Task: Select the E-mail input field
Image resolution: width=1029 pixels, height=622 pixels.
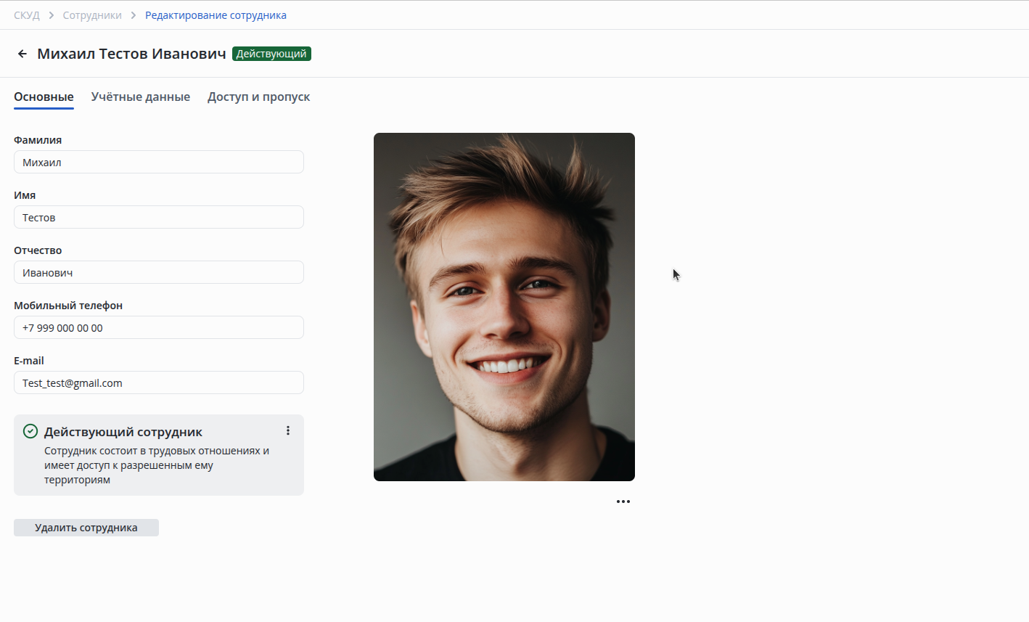Action: tap(158, 382)
